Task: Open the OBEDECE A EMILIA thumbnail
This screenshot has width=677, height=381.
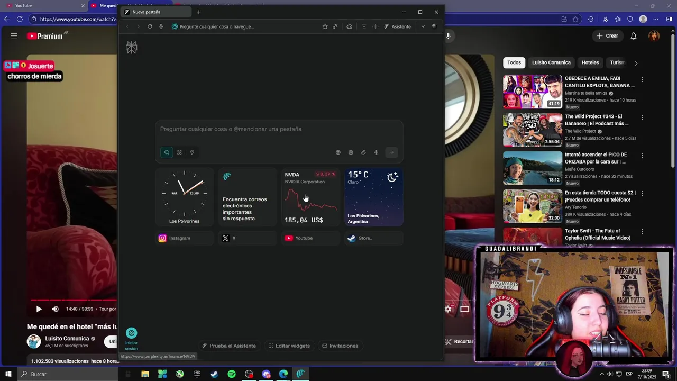Action: (533, 92)
